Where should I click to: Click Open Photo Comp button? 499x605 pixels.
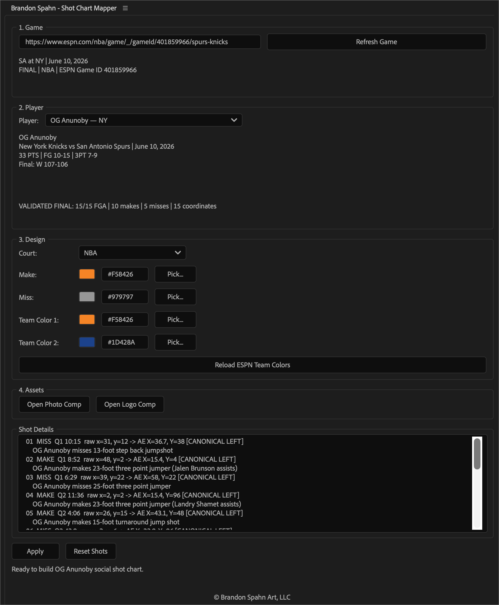[54, 404]
